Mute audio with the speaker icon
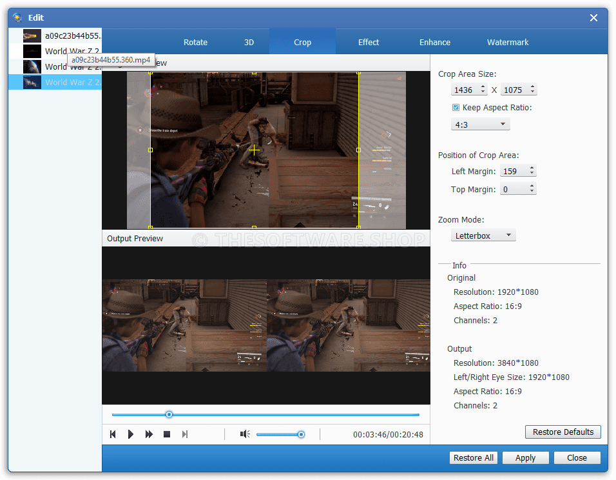Viewport: 616px width, 480px height. pos(245,434)
